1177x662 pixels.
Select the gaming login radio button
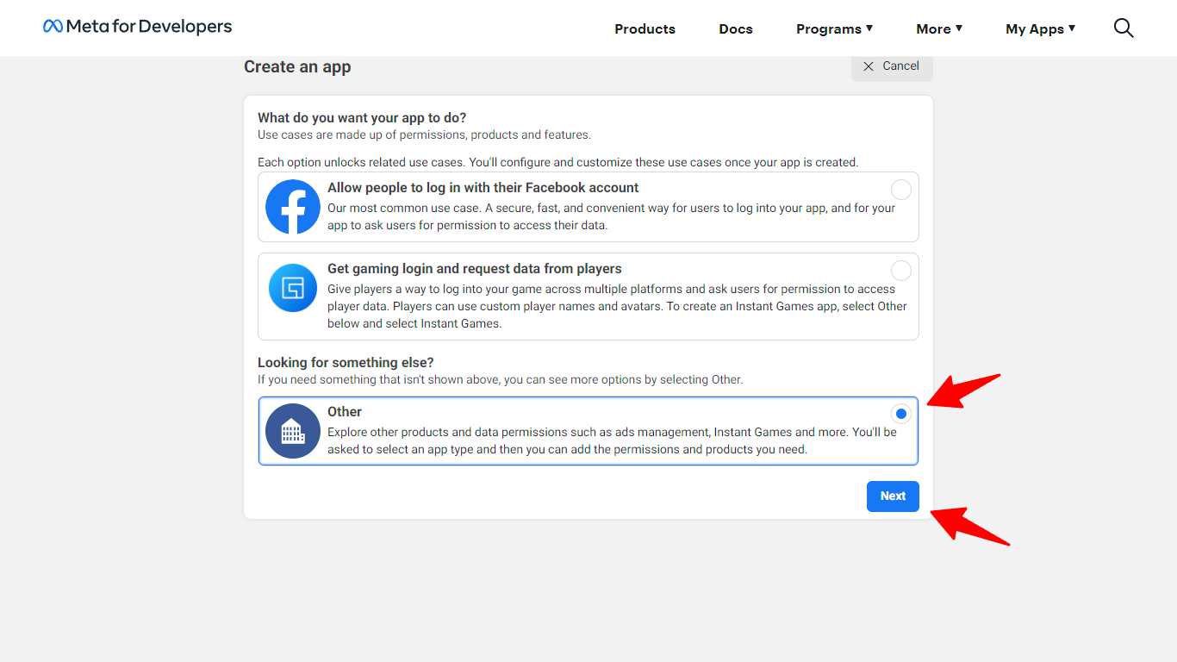(900, 271)
